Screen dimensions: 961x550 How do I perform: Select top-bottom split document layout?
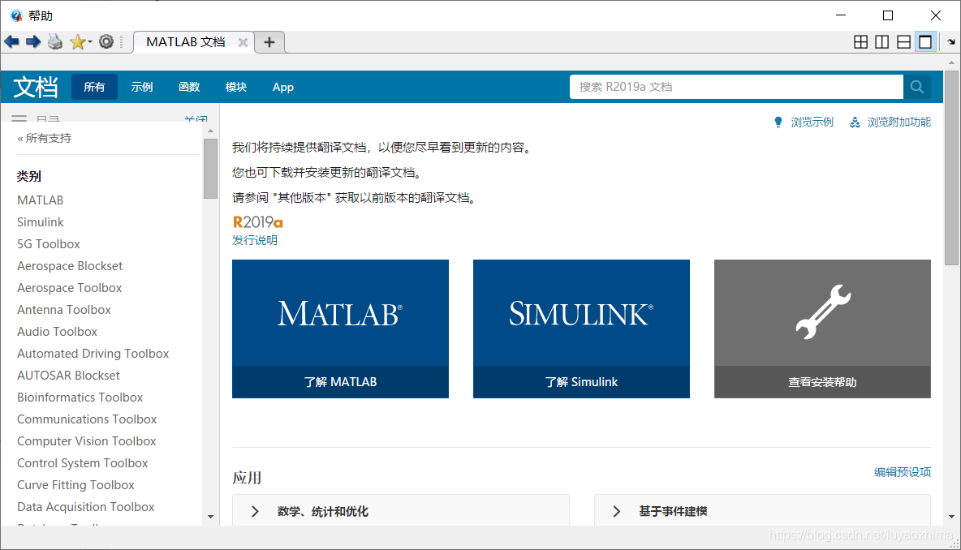tap(903, 41)
